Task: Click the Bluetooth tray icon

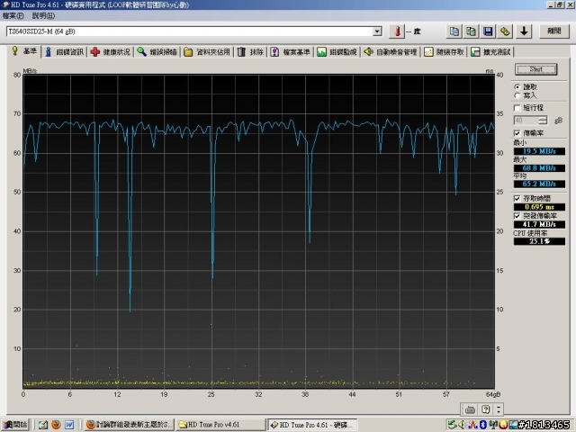Action: click(x=483, y=425)
